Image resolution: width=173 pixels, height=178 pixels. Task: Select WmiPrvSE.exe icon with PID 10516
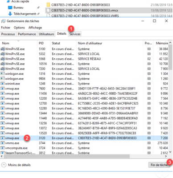(3, 64)
